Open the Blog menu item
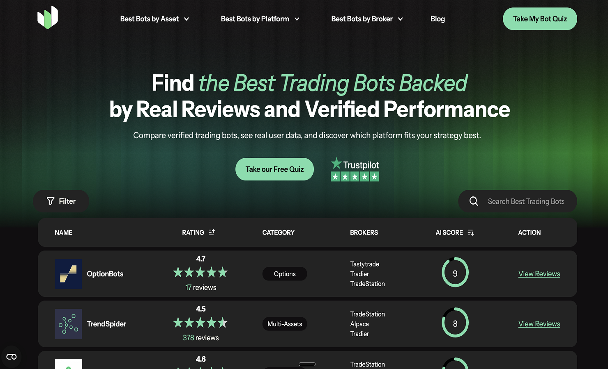Viewport: 608px width, 369px height. [x=438, y=18]
